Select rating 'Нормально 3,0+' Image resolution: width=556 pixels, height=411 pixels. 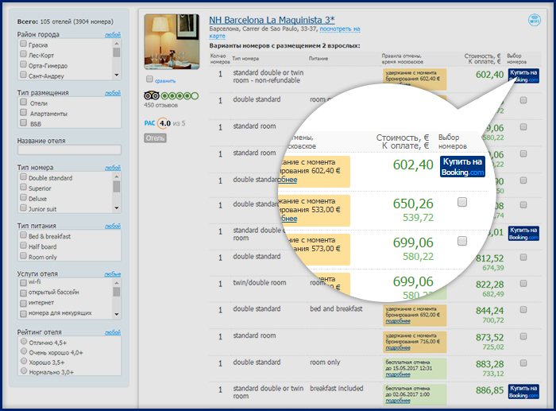pos(24,371)
